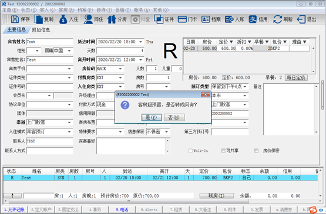The height and width of the screenshot is (214, 326).
Task: Click the horizontal scrollbar in guest list
Action: pos(129,201)
